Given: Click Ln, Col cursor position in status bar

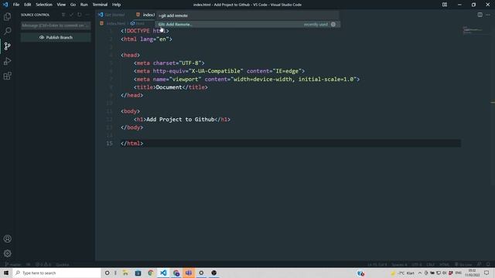Looking at the screenshot, I should click(377, 264).
